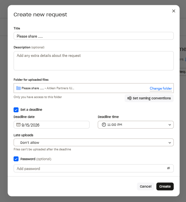Open the Deadline date field
Viewport: 186px width, 202px height.
51,125
